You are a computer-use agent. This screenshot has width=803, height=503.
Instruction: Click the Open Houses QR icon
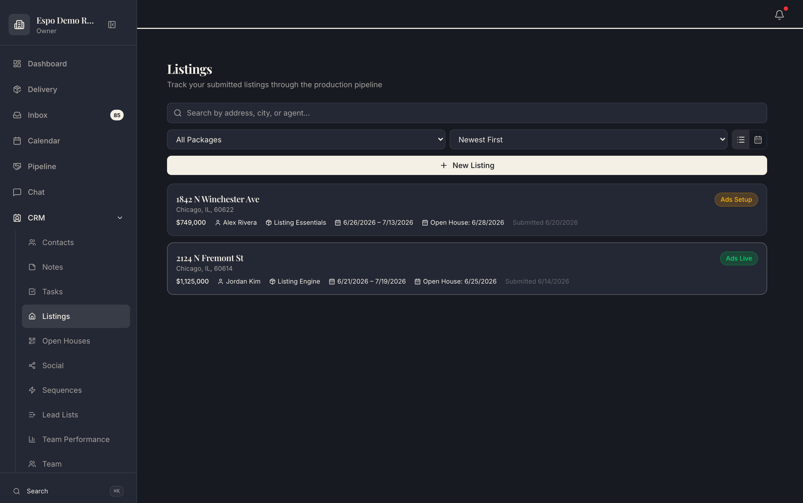(32, 341)
